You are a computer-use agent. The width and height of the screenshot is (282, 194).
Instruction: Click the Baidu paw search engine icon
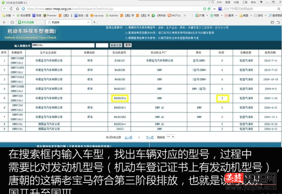[220, 9]
